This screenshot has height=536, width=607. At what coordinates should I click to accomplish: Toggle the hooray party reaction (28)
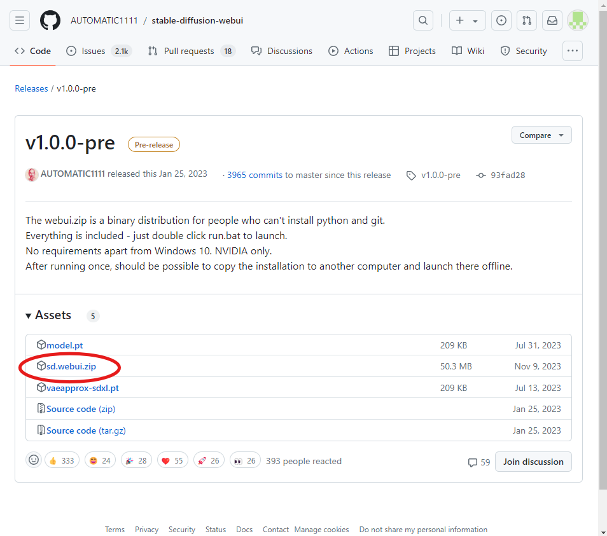[x=136, y=460]
